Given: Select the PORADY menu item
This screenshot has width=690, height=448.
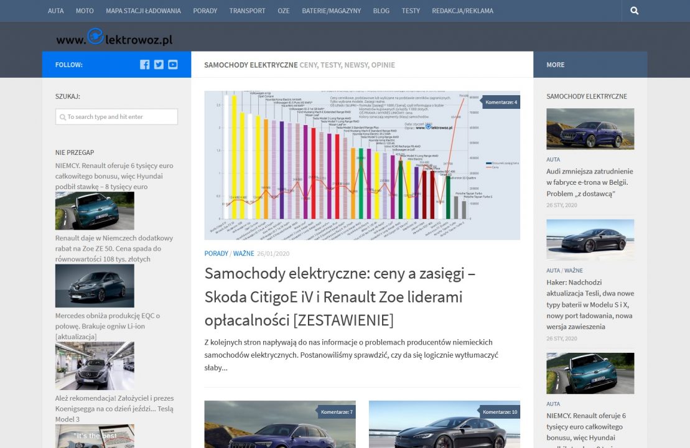Looking at the screenshot, I should coord(205,11).
